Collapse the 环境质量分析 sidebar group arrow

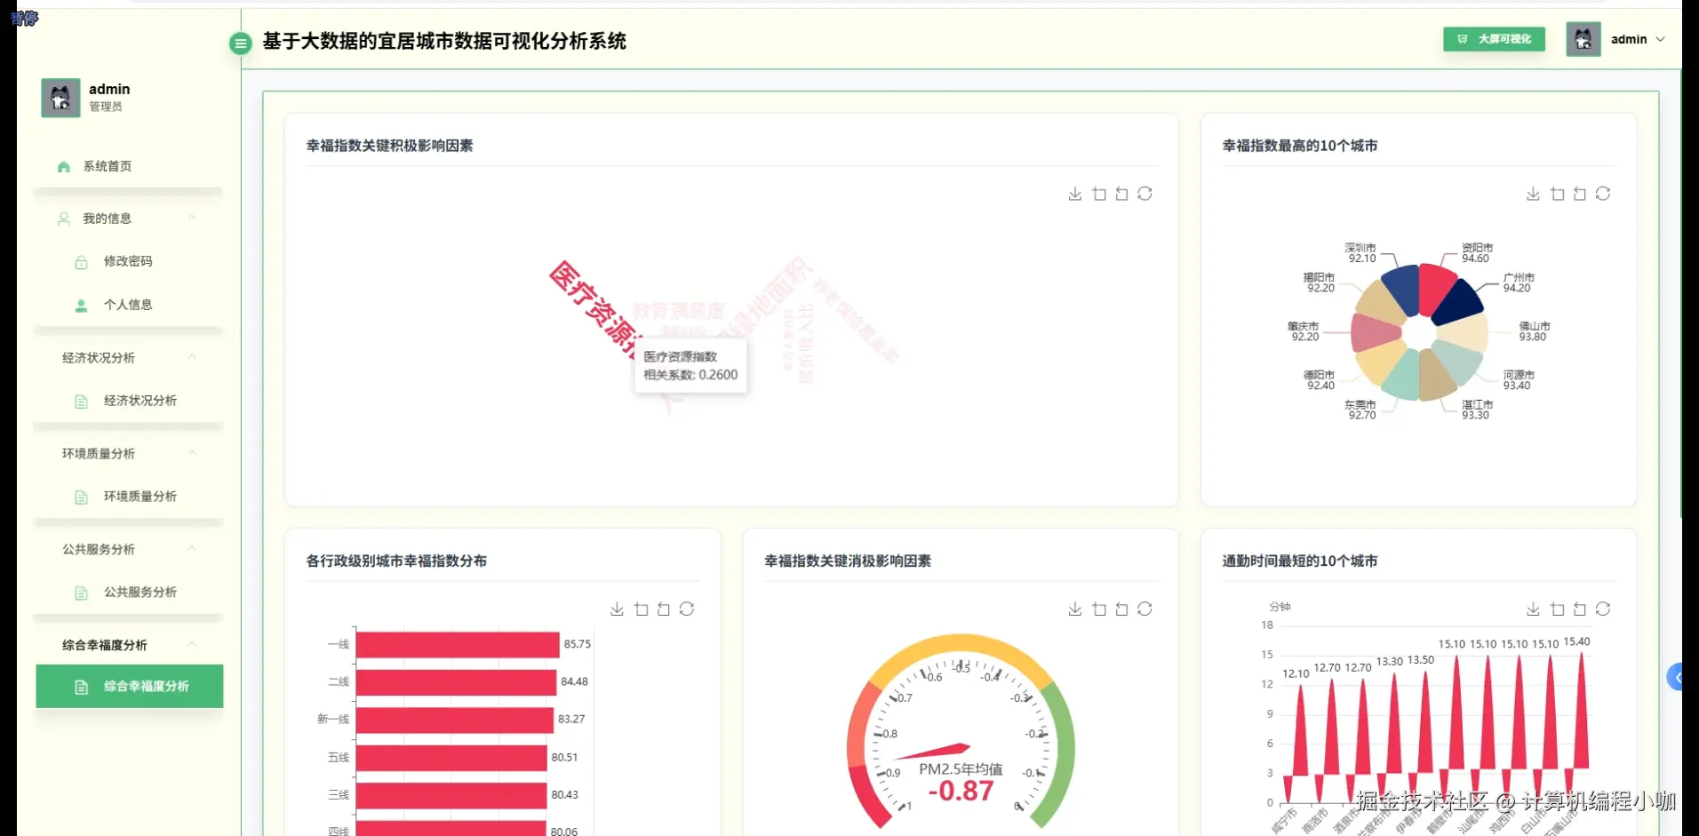192,453
